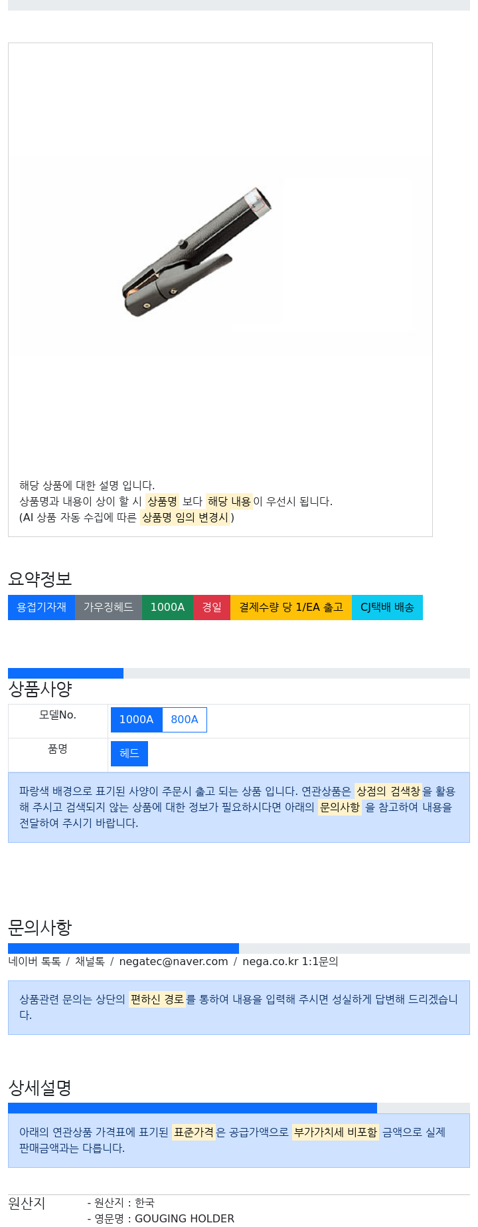Open the nega.co.kr 1:1문의 link
478x1227 pixels.
point(290,962)
